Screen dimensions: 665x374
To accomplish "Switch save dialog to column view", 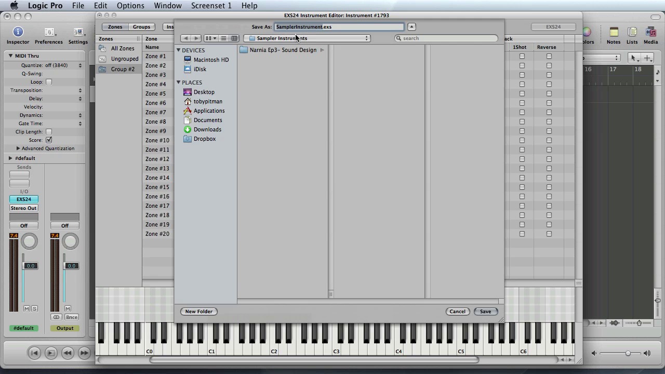I will (x=234, y=38).
